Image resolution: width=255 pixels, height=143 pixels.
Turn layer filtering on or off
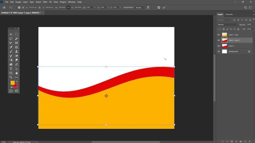tap(254, 19)
